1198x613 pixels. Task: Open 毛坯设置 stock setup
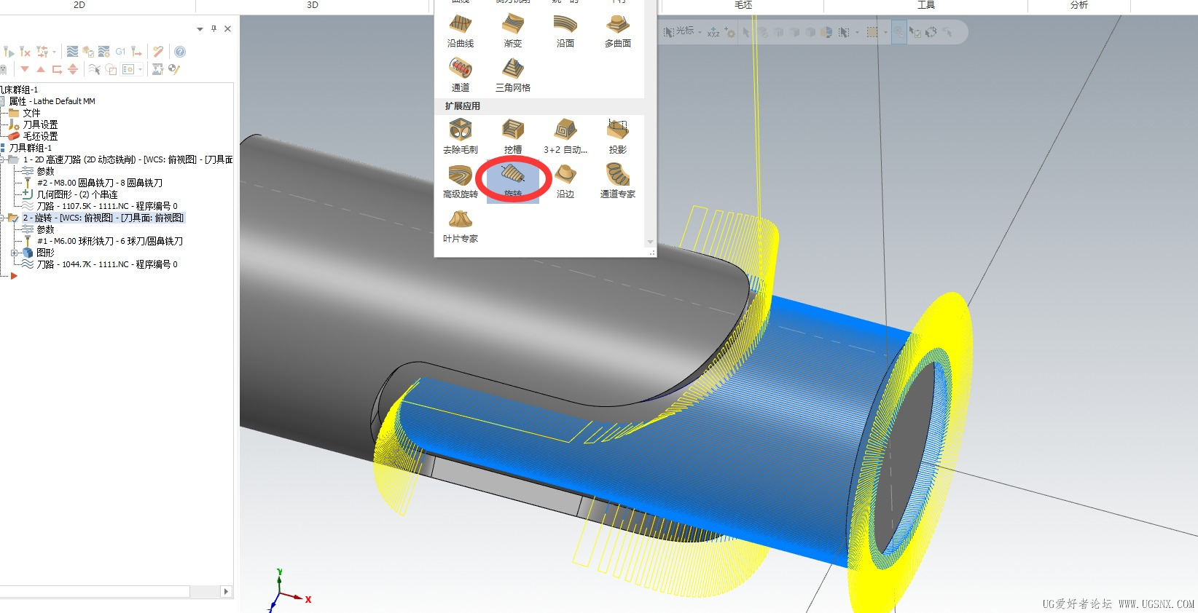click(40, 136)
